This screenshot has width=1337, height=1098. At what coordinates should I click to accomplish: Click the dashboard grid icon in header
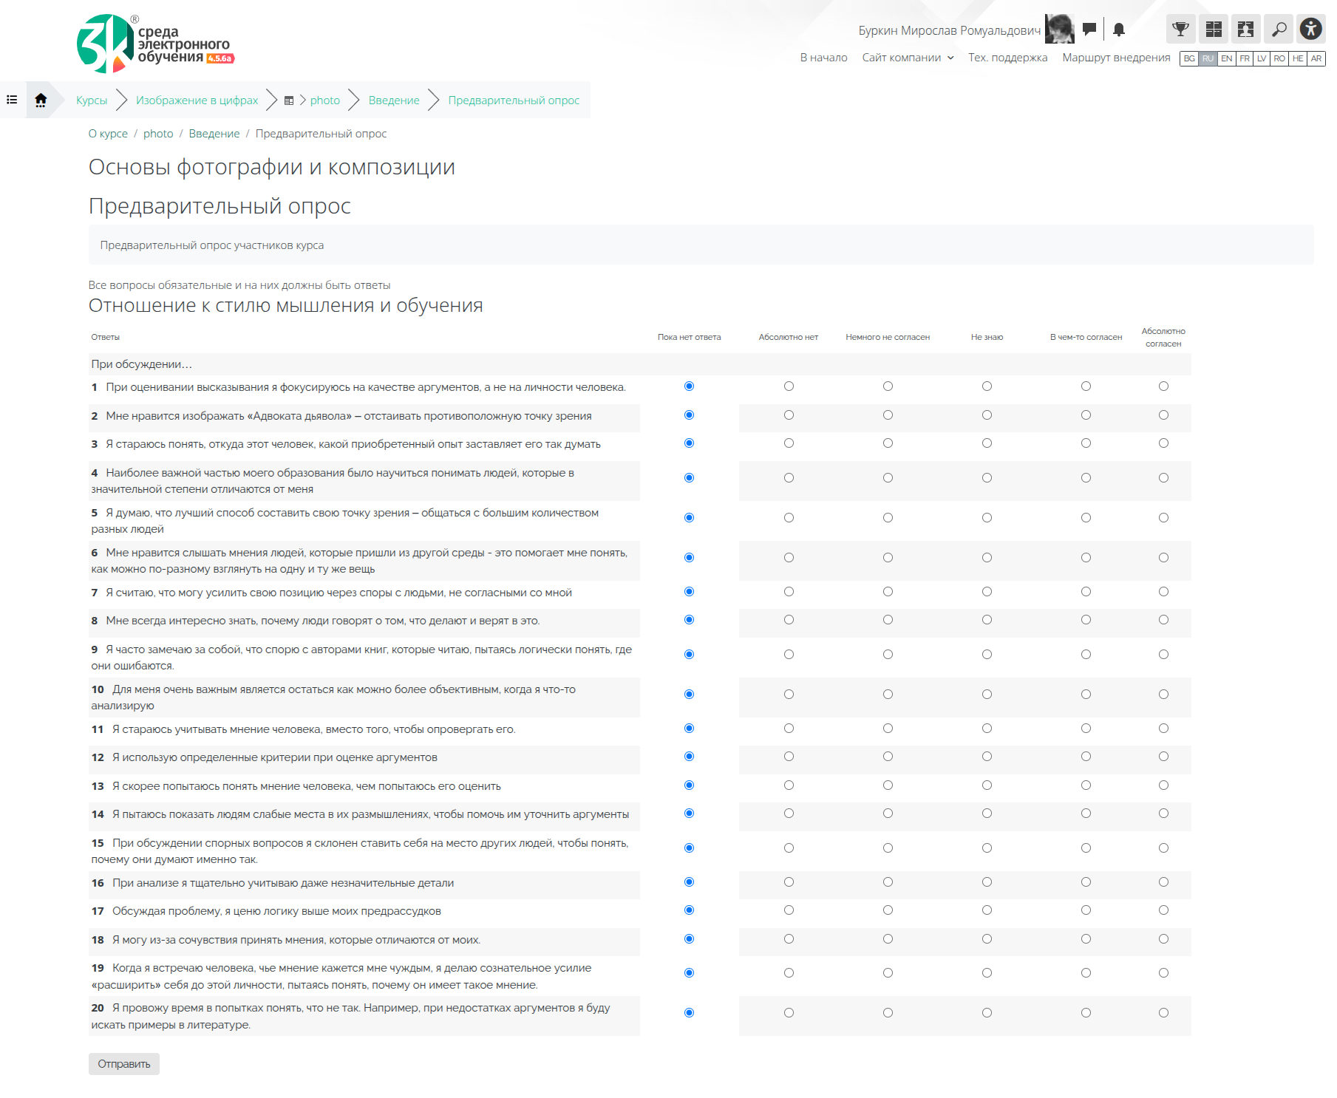(x=1213, y=30)
